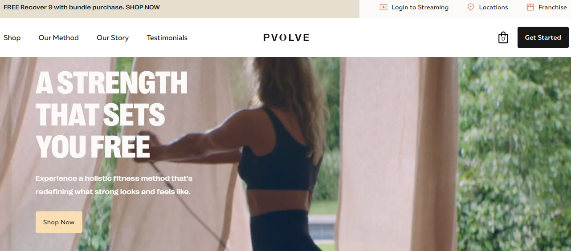Click the holistic fitness method description text
Viewport: 571px width, 251px height.
(x=114, y=185)
